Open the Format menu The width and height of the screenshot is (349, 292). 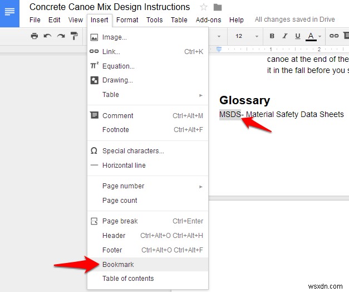tap(127, 20)
